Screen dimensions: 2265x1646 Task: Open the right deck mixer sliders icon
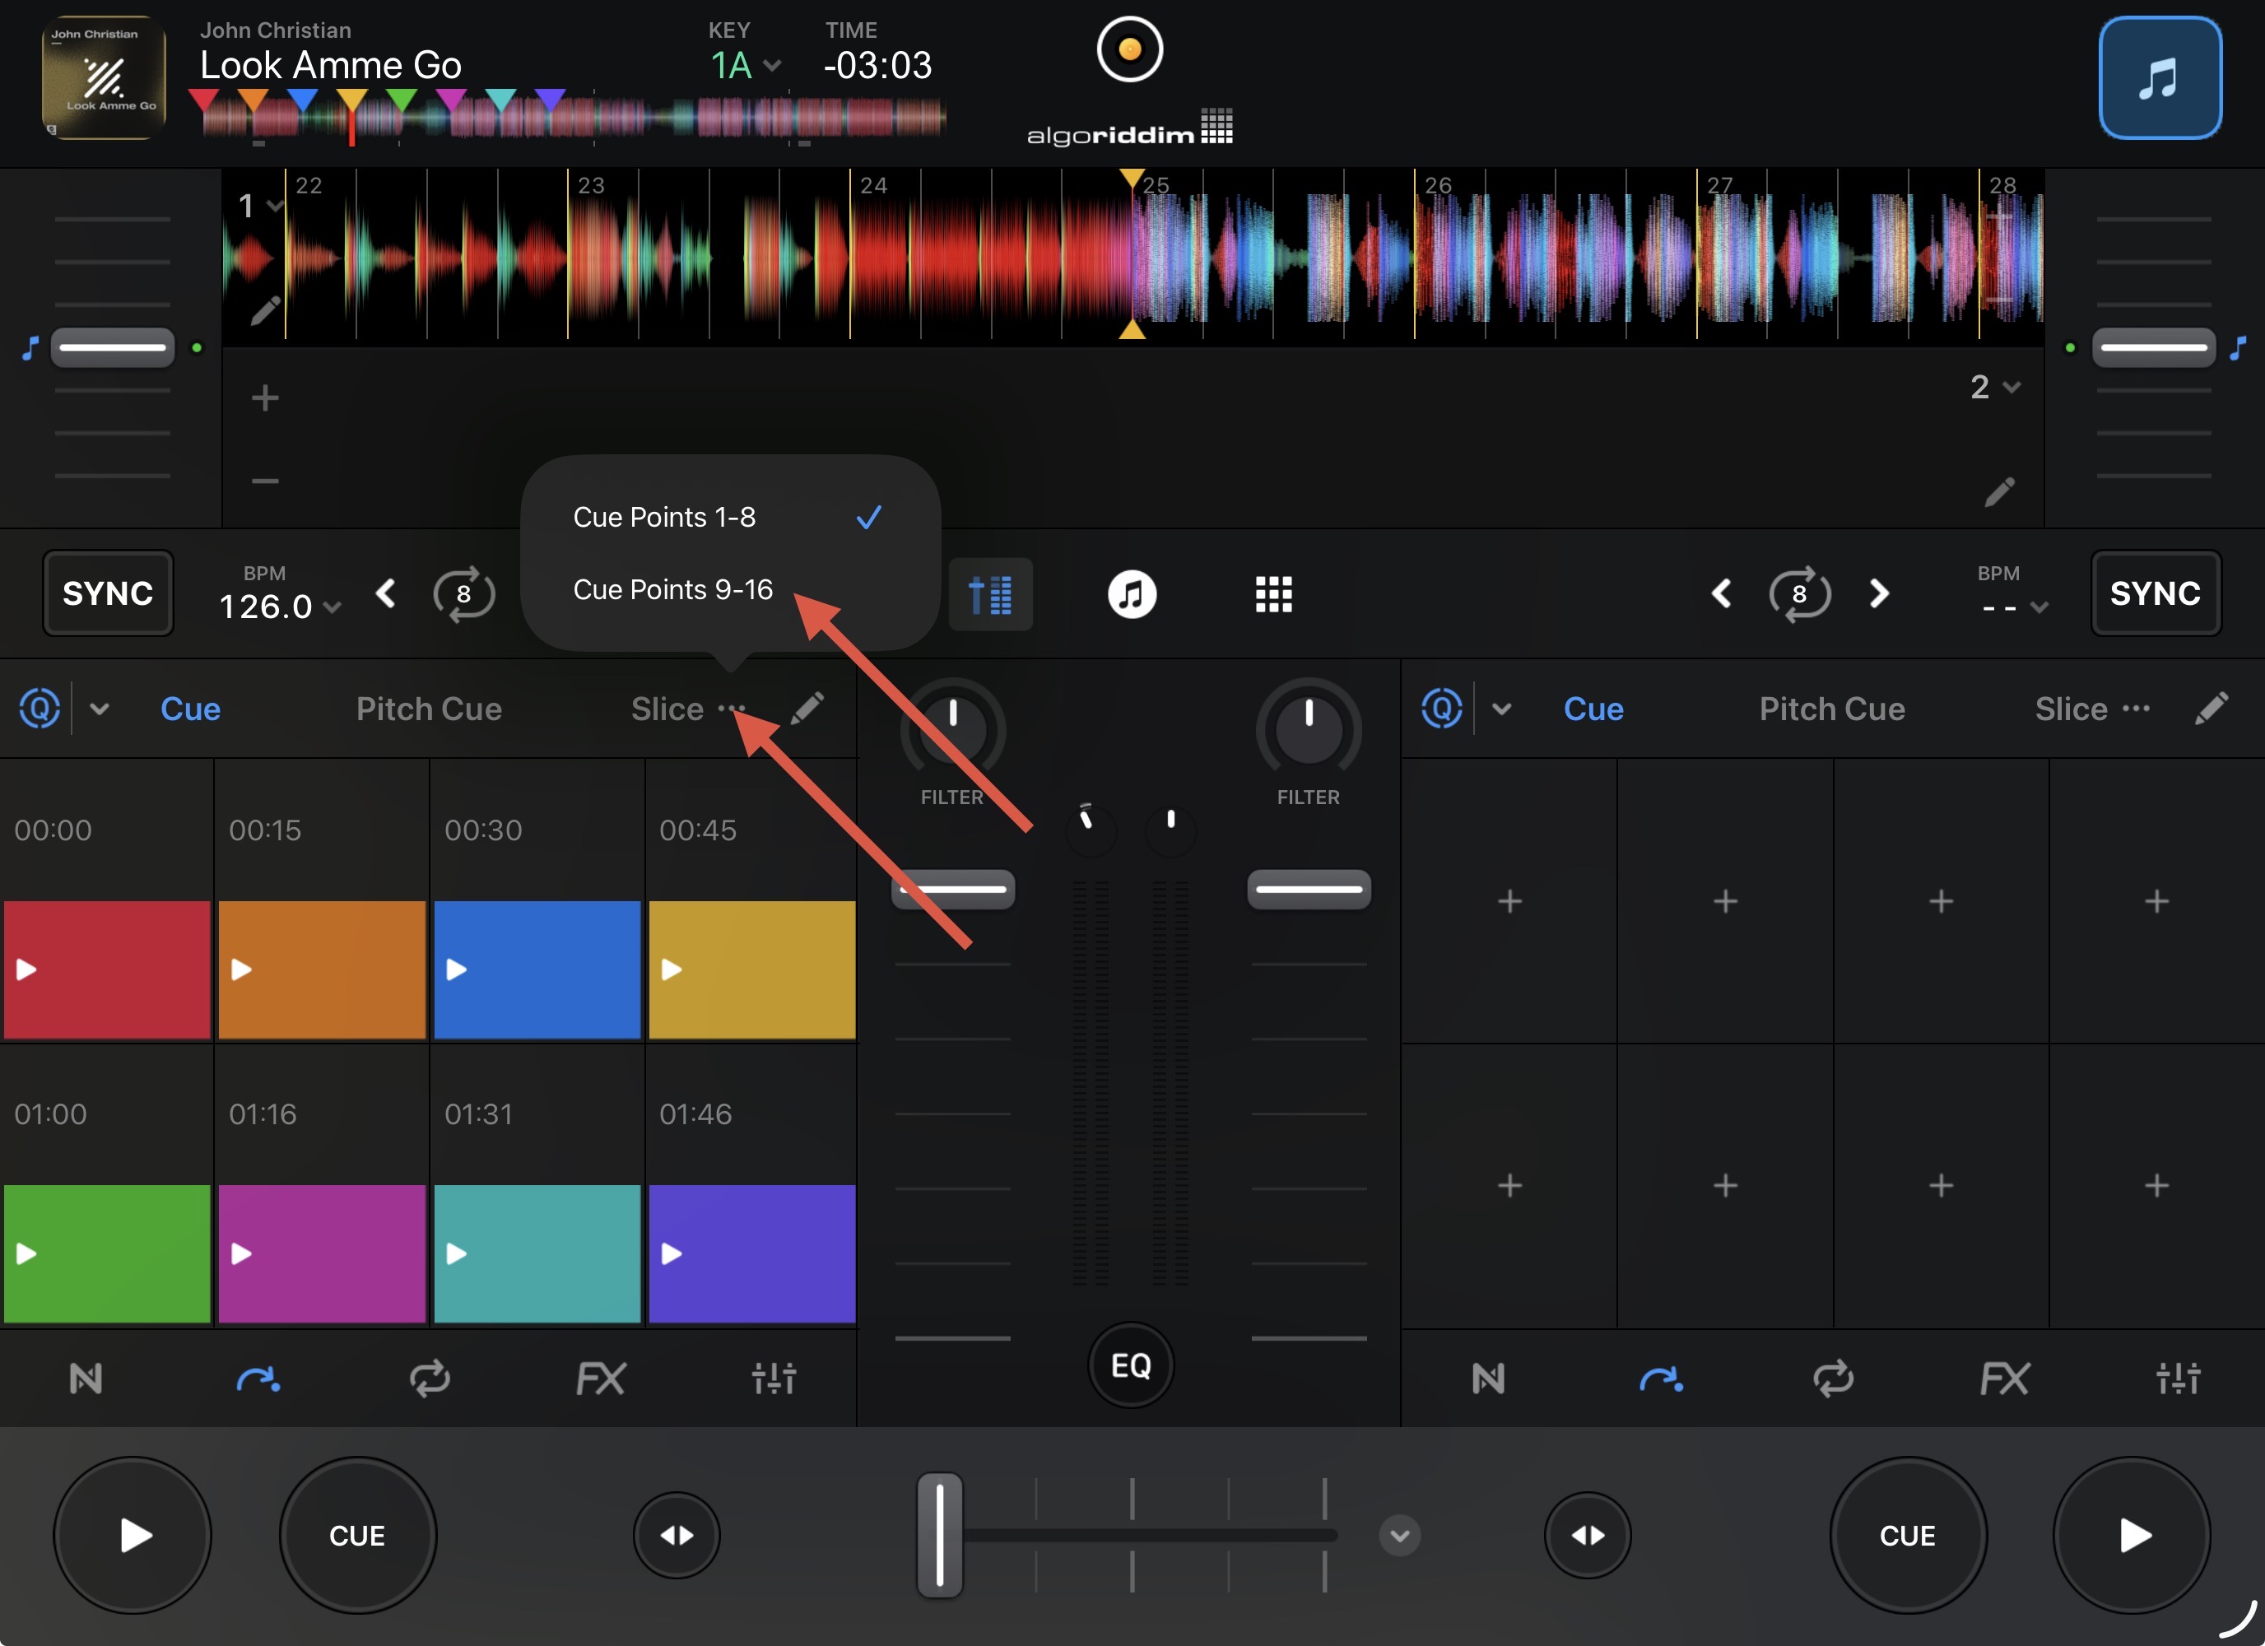[x=2177, y=1379]
